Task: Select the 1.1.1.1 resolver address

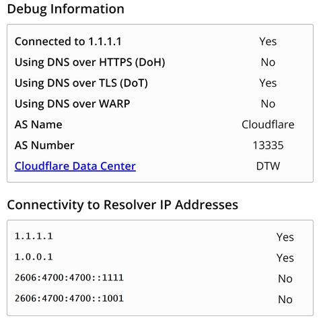Action: point(34,236)
